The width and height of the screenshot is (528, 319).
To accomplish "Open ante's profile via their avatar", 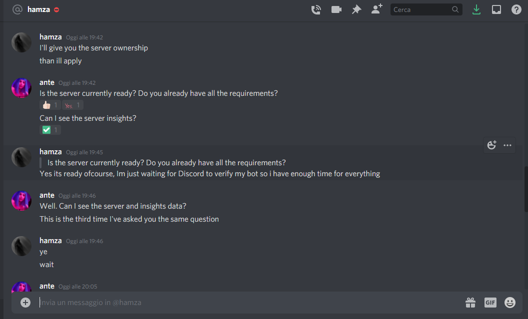I will point(21,87).
